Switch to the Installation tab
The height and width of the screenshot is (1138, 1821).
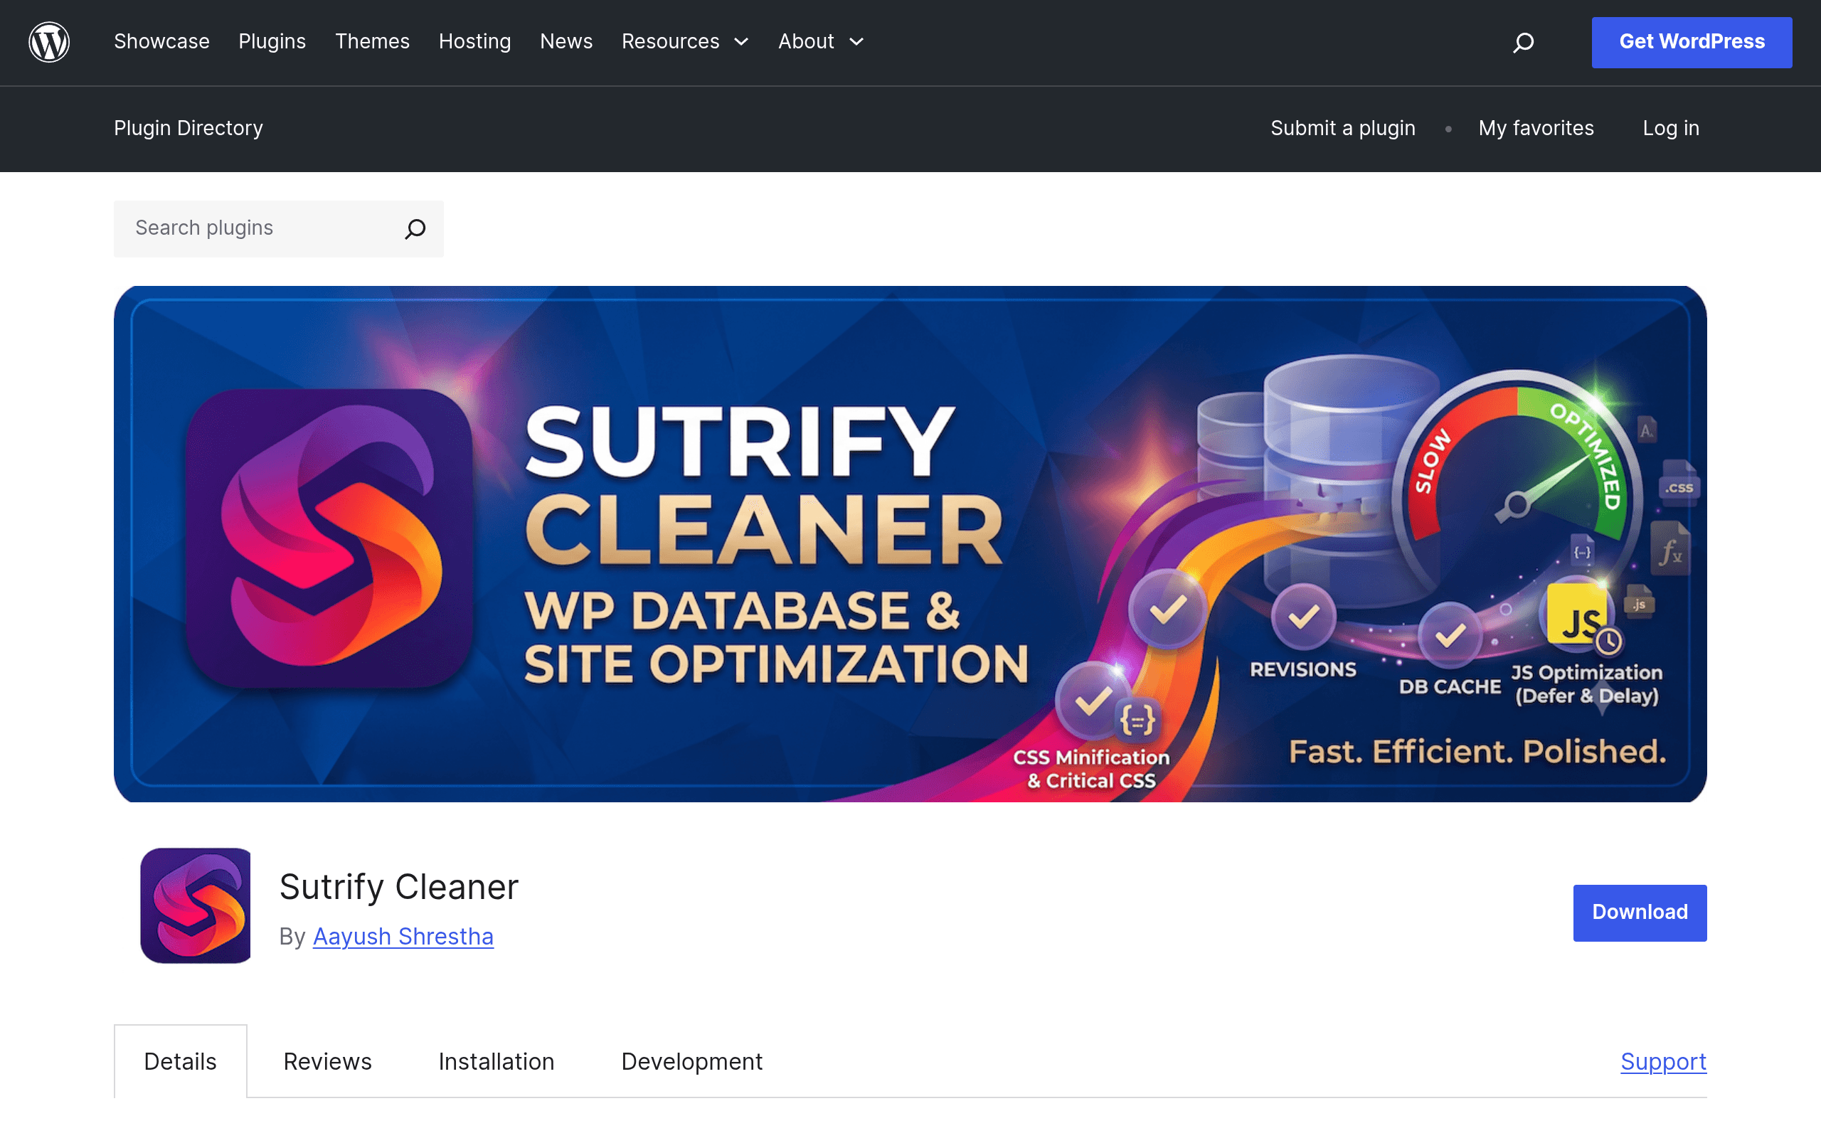pyautogui.click(x=497, y=1061)
